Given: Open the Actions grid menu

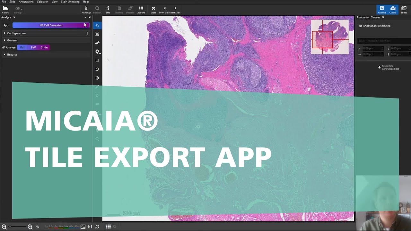Looking at the screenshot, I should tap(141, 10).
